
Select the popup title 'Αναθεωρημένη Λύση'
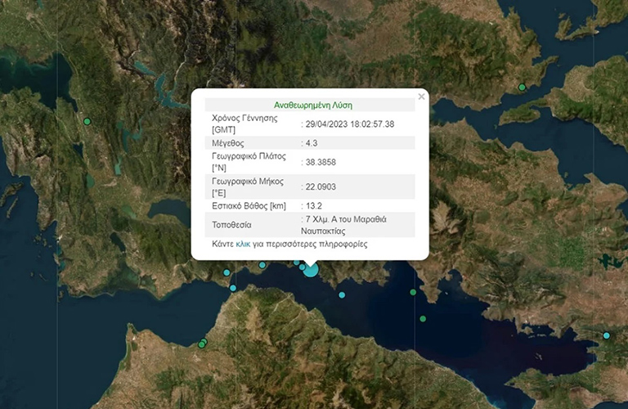click(x=313, y=106)
